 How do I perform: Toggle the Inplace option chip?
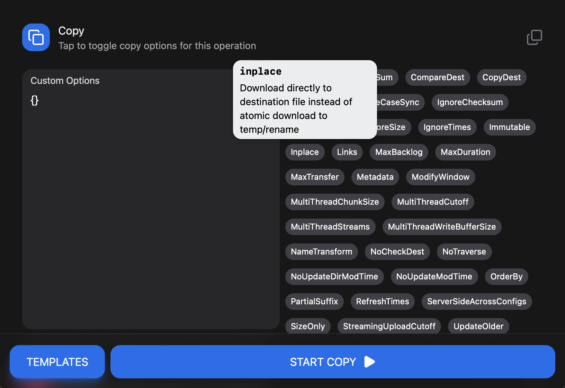coord(305,152)
